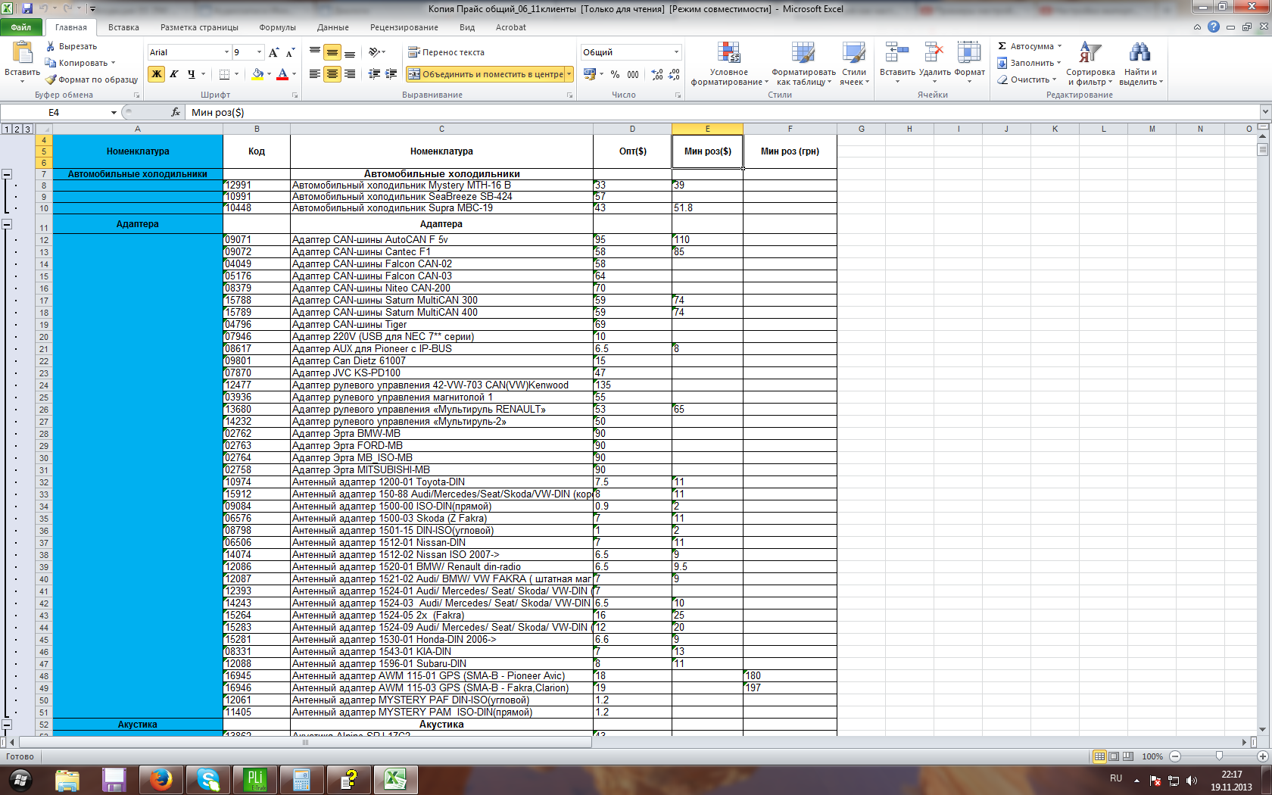Viewport: 1272px width, 795px height.
Task: Apply the red font color
Action: click(x=282, y=74)
